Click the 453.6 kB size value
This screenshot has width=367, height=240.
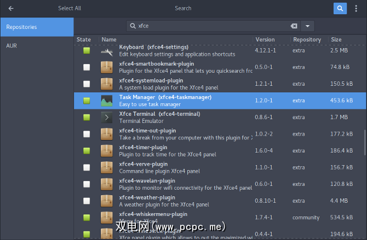tap(341, 101)
